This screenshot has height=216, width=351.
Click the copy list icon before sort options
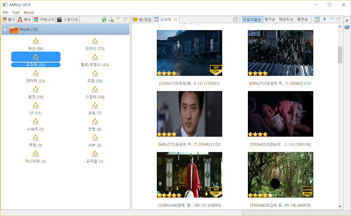(x=235, y=20)
